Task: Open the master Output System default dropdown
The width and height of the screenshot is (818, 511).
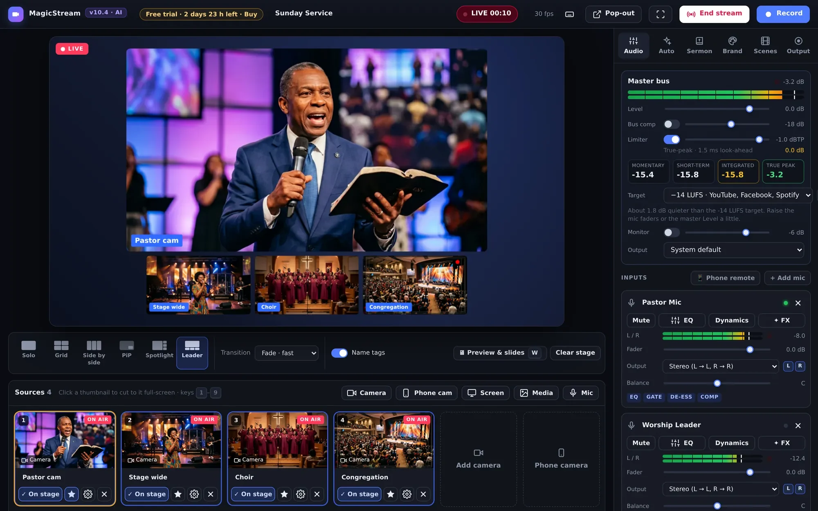Action: (734, 250)
